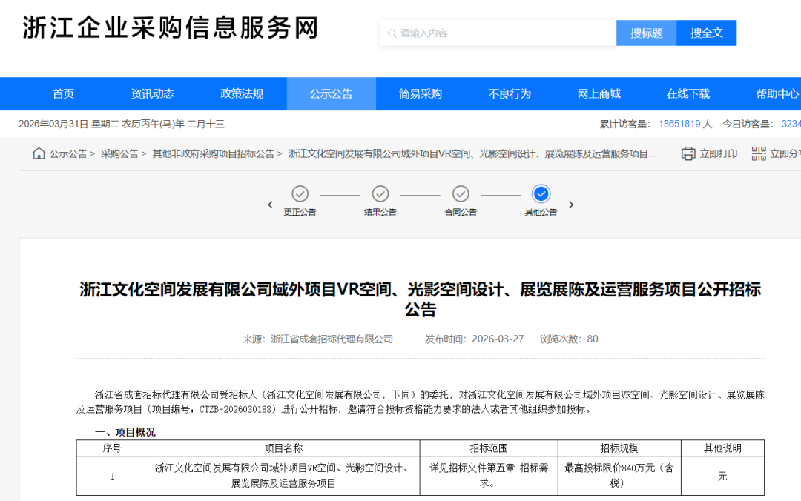Click the QR code icon for 立即分享
Viewport: 801px width, 501px height.
pyautogui.click(x=758, y=153)
